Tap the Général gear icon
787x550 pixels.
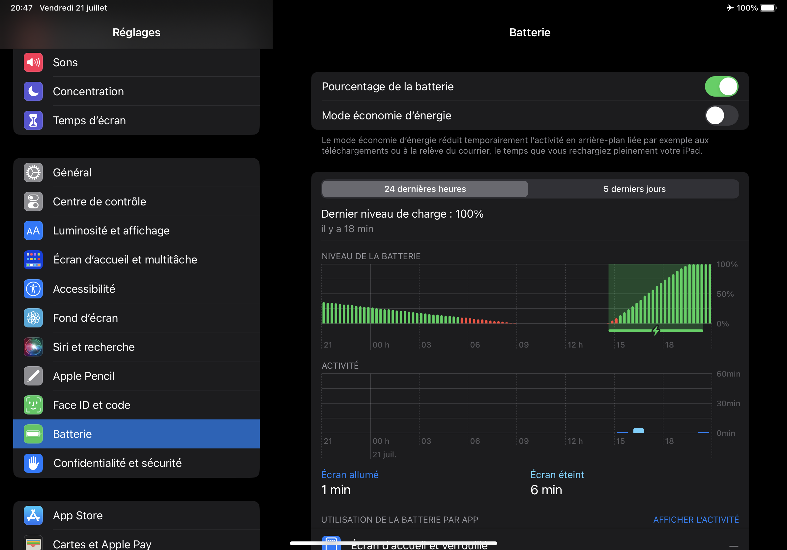pos(33,172)
